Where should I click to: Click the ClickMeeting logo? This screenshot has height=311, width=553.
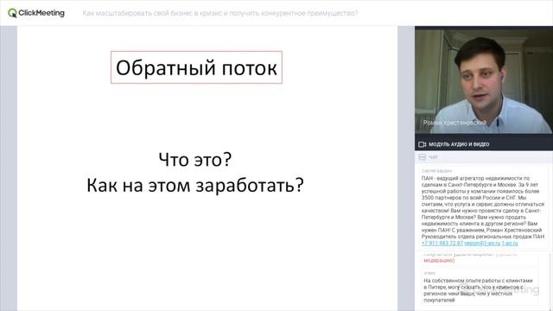click(x=36, y=13)
